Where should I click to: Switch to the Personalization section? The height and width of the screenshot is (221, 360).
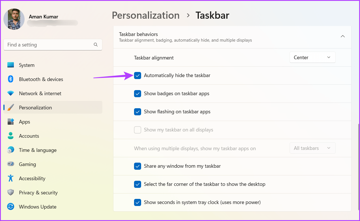tap(35, 107)
